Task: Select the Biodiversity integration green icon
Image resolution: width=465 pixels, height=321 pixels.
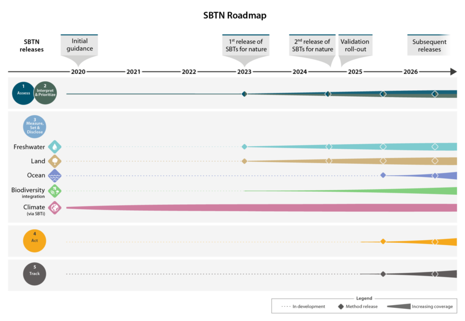Action: 54,191
